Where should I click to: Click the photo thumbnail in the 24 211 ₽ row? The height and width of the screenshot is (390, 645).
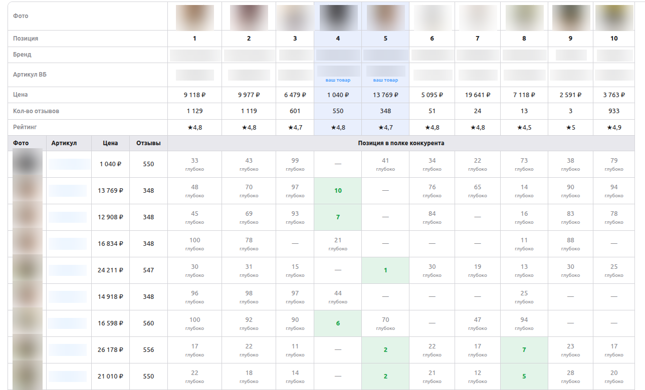point(27,270)
